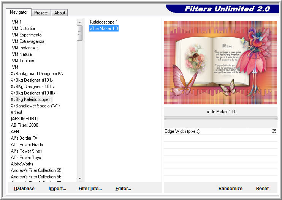
Task: Select Alf's Border FX category
Action: (x=24, y=138)
